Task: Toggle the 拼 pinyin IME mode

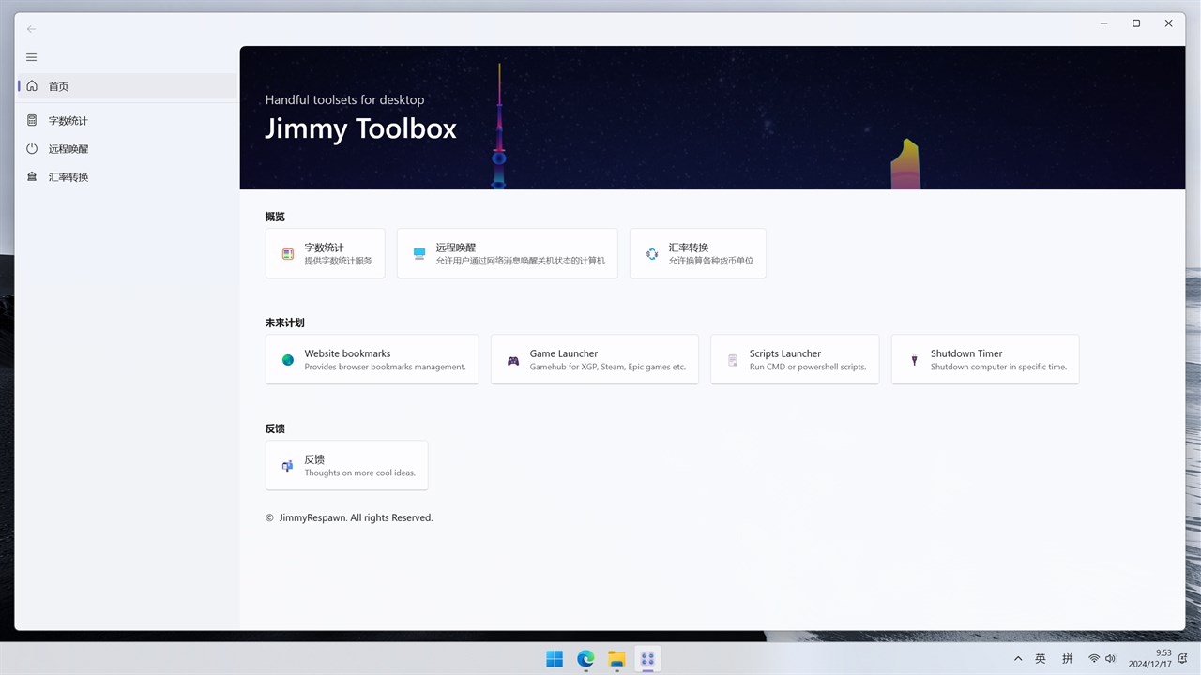Action: tap(1068, 659)
